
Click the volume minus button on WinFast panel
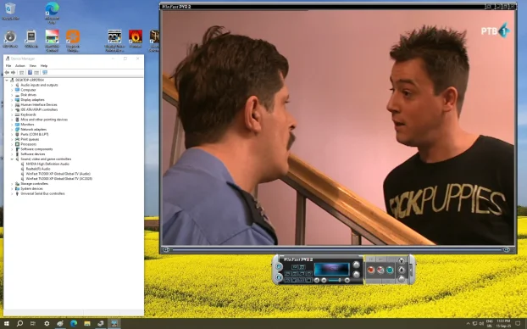324,280
